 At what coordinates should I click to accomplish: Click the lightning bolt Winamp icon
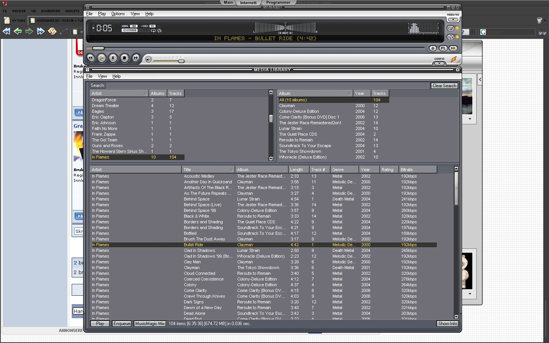(x=454, y=59)
